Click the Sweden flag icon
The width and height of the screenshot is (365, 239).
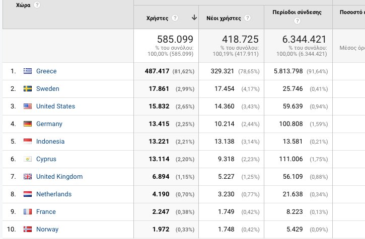point(28,89)
